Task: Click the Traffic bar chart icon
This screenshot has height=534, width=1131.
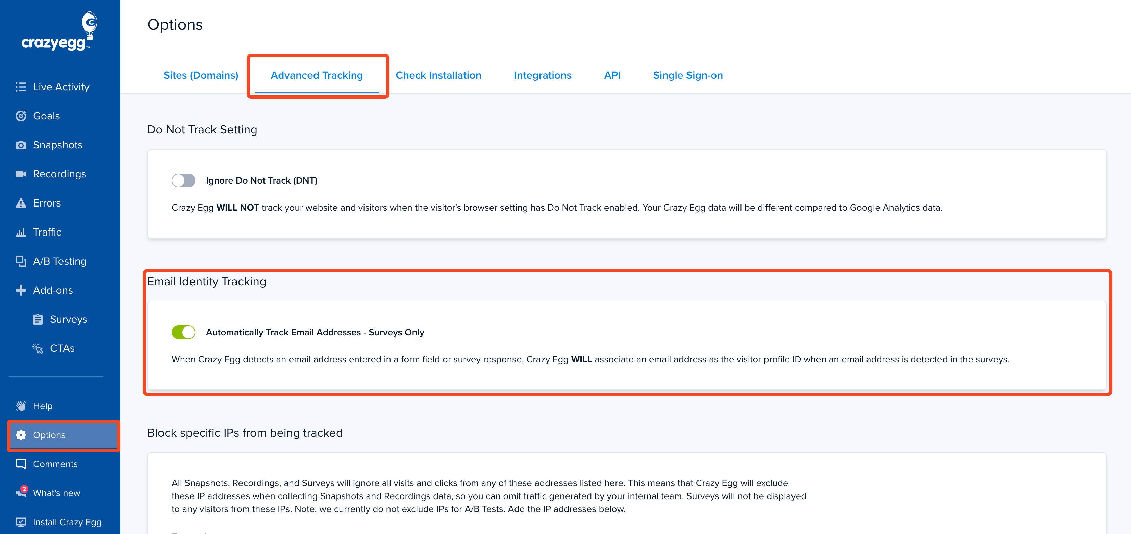Action: point(21,232)
